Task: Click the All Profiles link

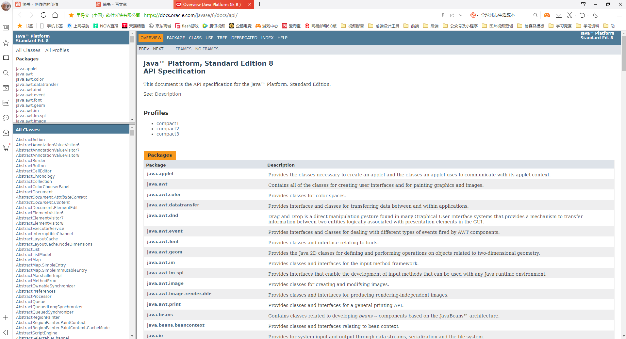Action: [57, 50]
